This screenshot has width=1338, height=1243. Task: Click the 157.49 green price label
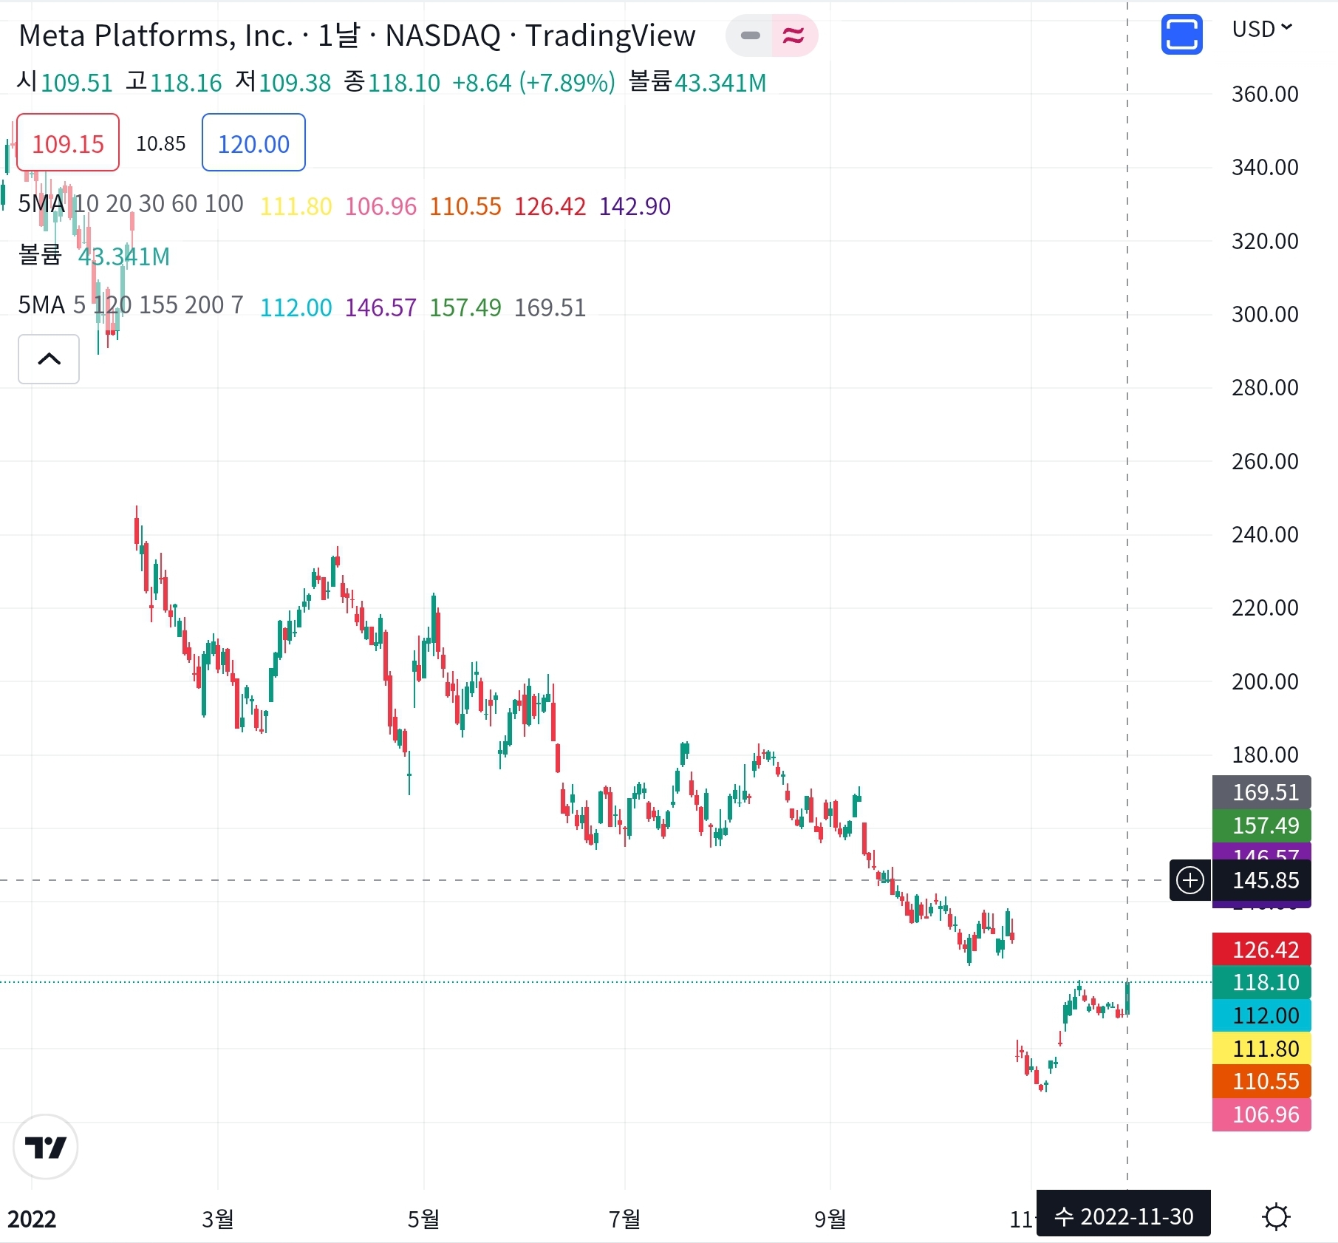(x=1262, y=825)
